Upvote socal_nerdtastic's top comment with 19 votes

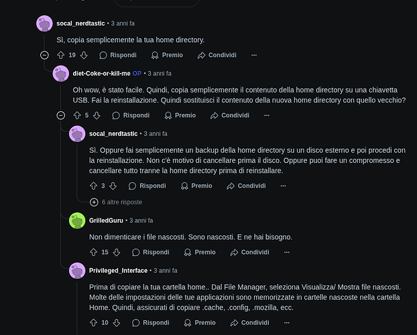tap(61, 55)
